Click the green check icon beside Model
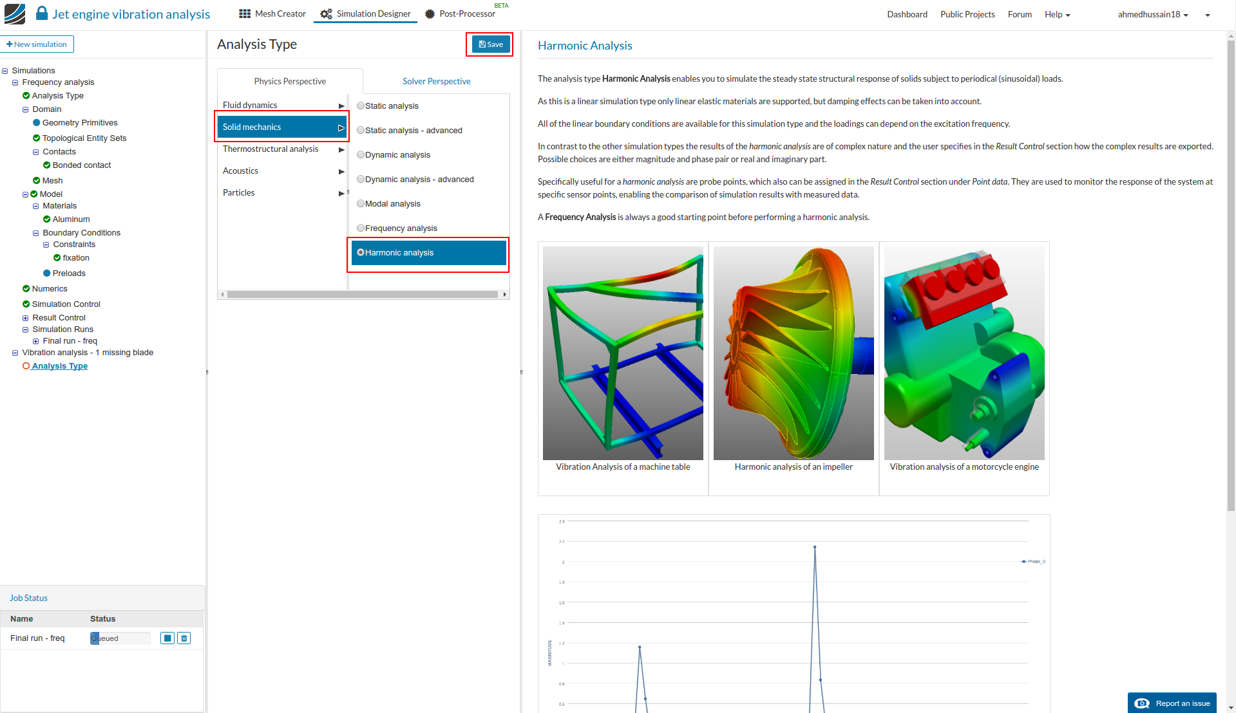 34,194
